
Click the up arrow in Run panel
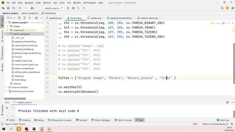[13, 108]
